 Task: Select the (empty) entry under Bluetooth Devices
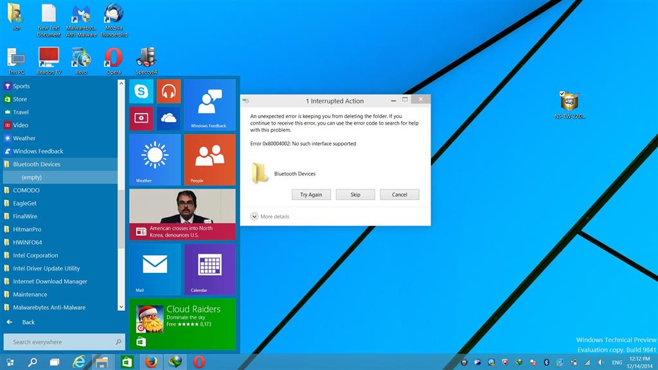click(60, 177)
